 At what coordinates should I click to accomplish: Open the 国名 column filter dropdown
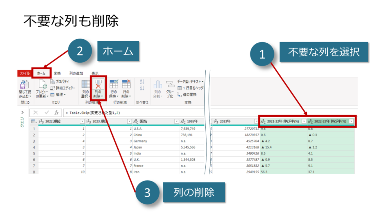[x=177, y=121]
